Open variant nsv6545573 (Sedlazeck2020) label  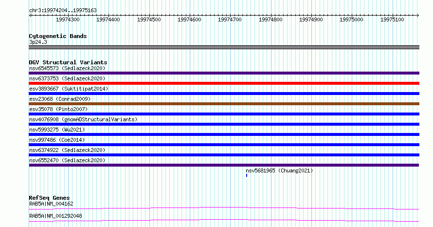[x=67, y=68]
